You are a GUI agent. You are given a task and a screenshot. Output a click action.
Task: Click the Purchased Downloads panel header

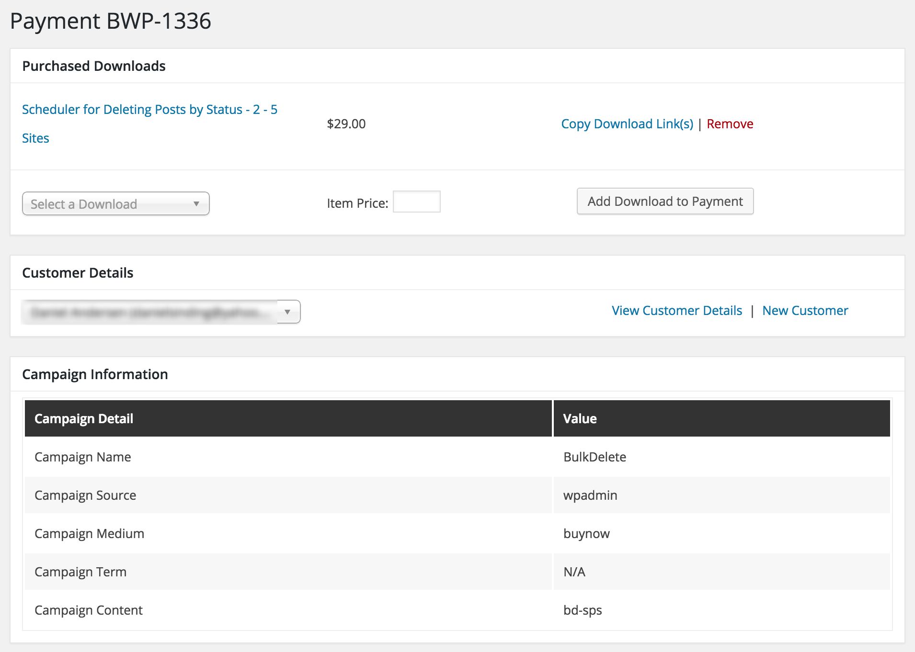click(94, 66)
